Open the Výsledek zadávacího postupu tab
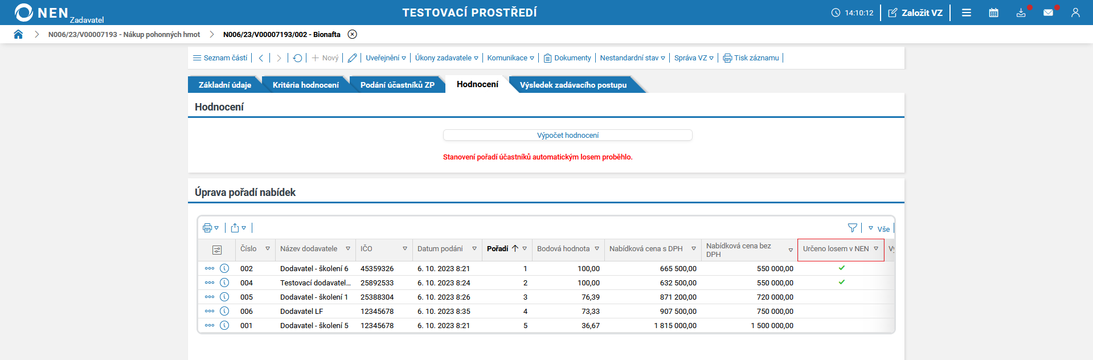 [x=573, y=85]
